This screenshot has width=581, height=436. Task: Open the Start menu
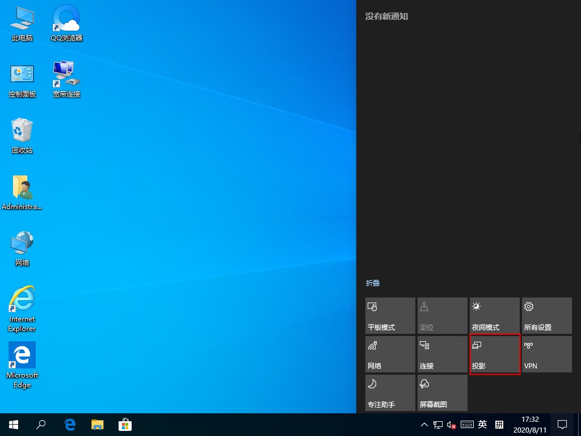tap(13, 424)
